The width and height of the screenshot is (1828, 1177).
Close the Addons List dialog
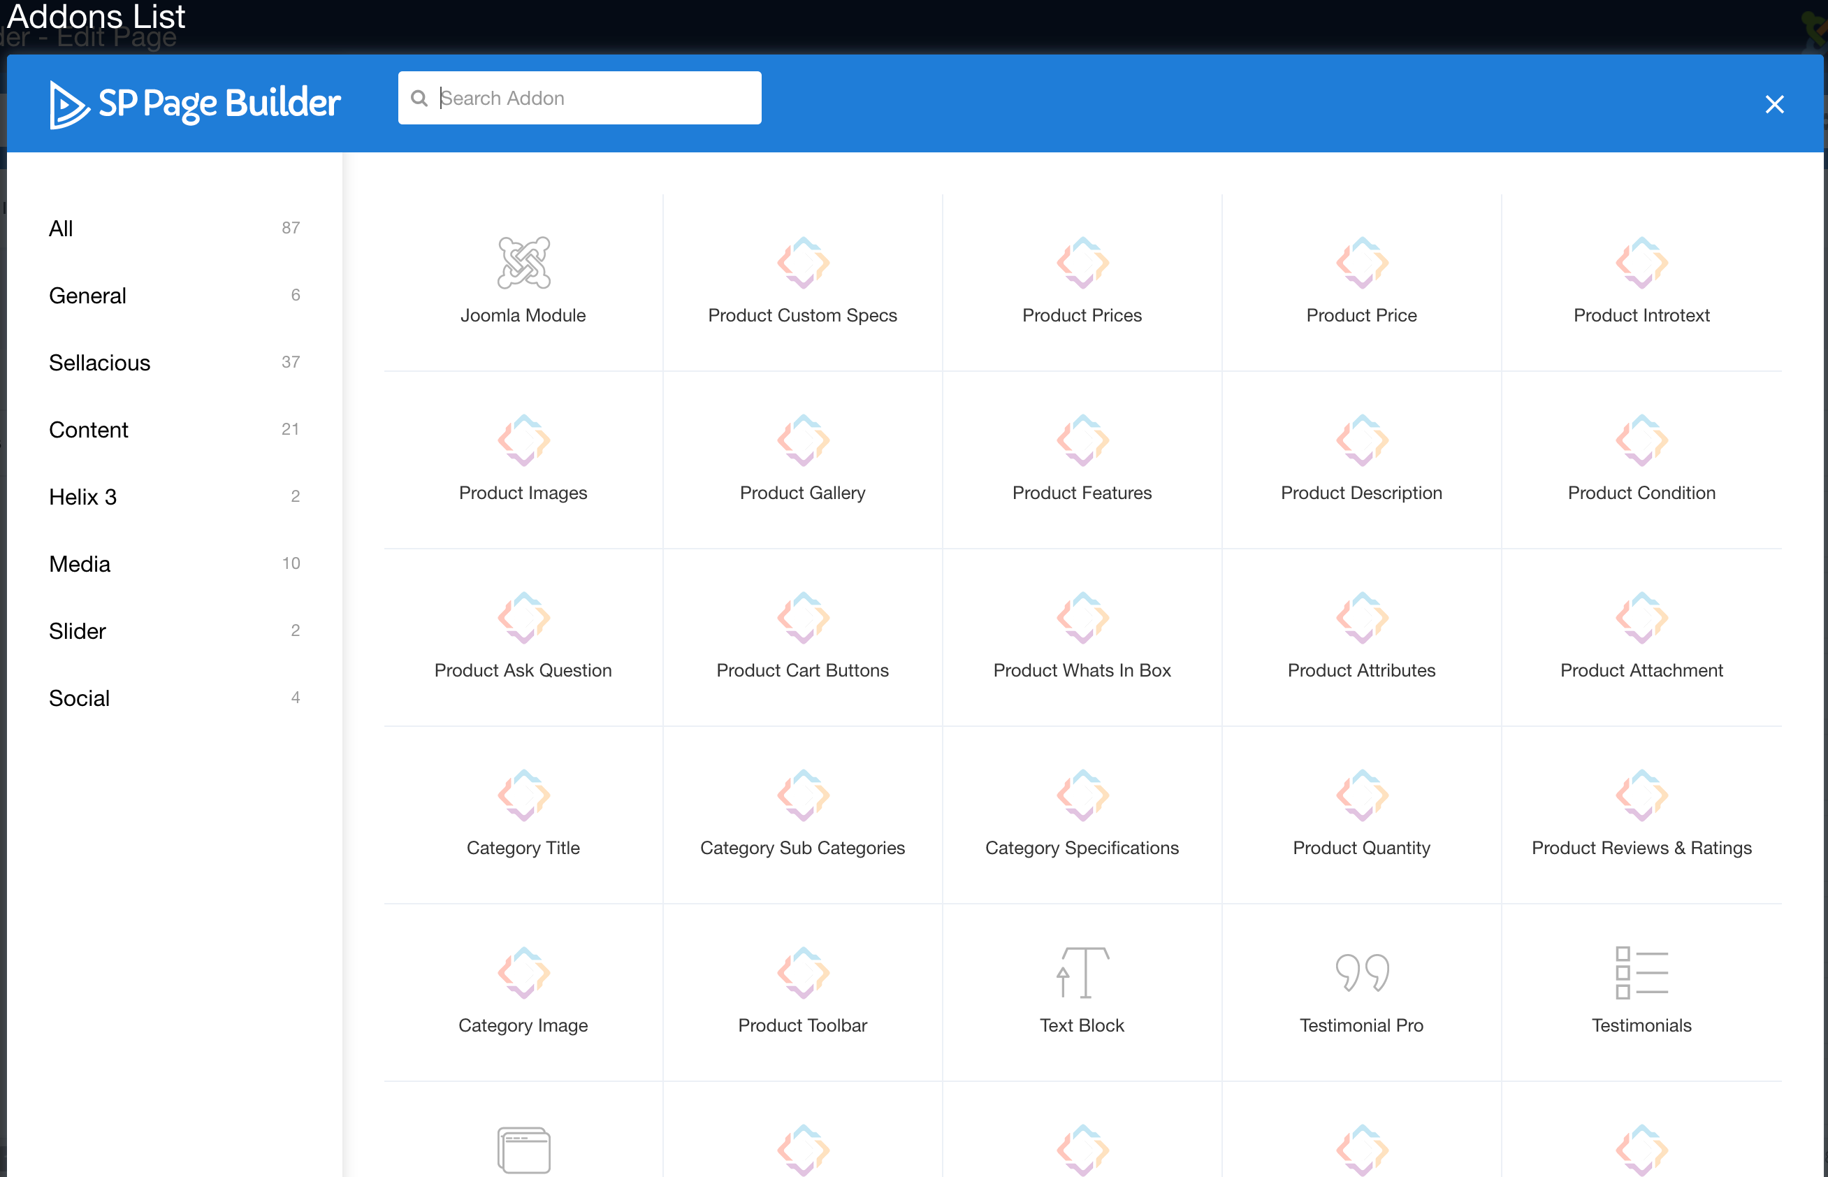pos(1773,104)
